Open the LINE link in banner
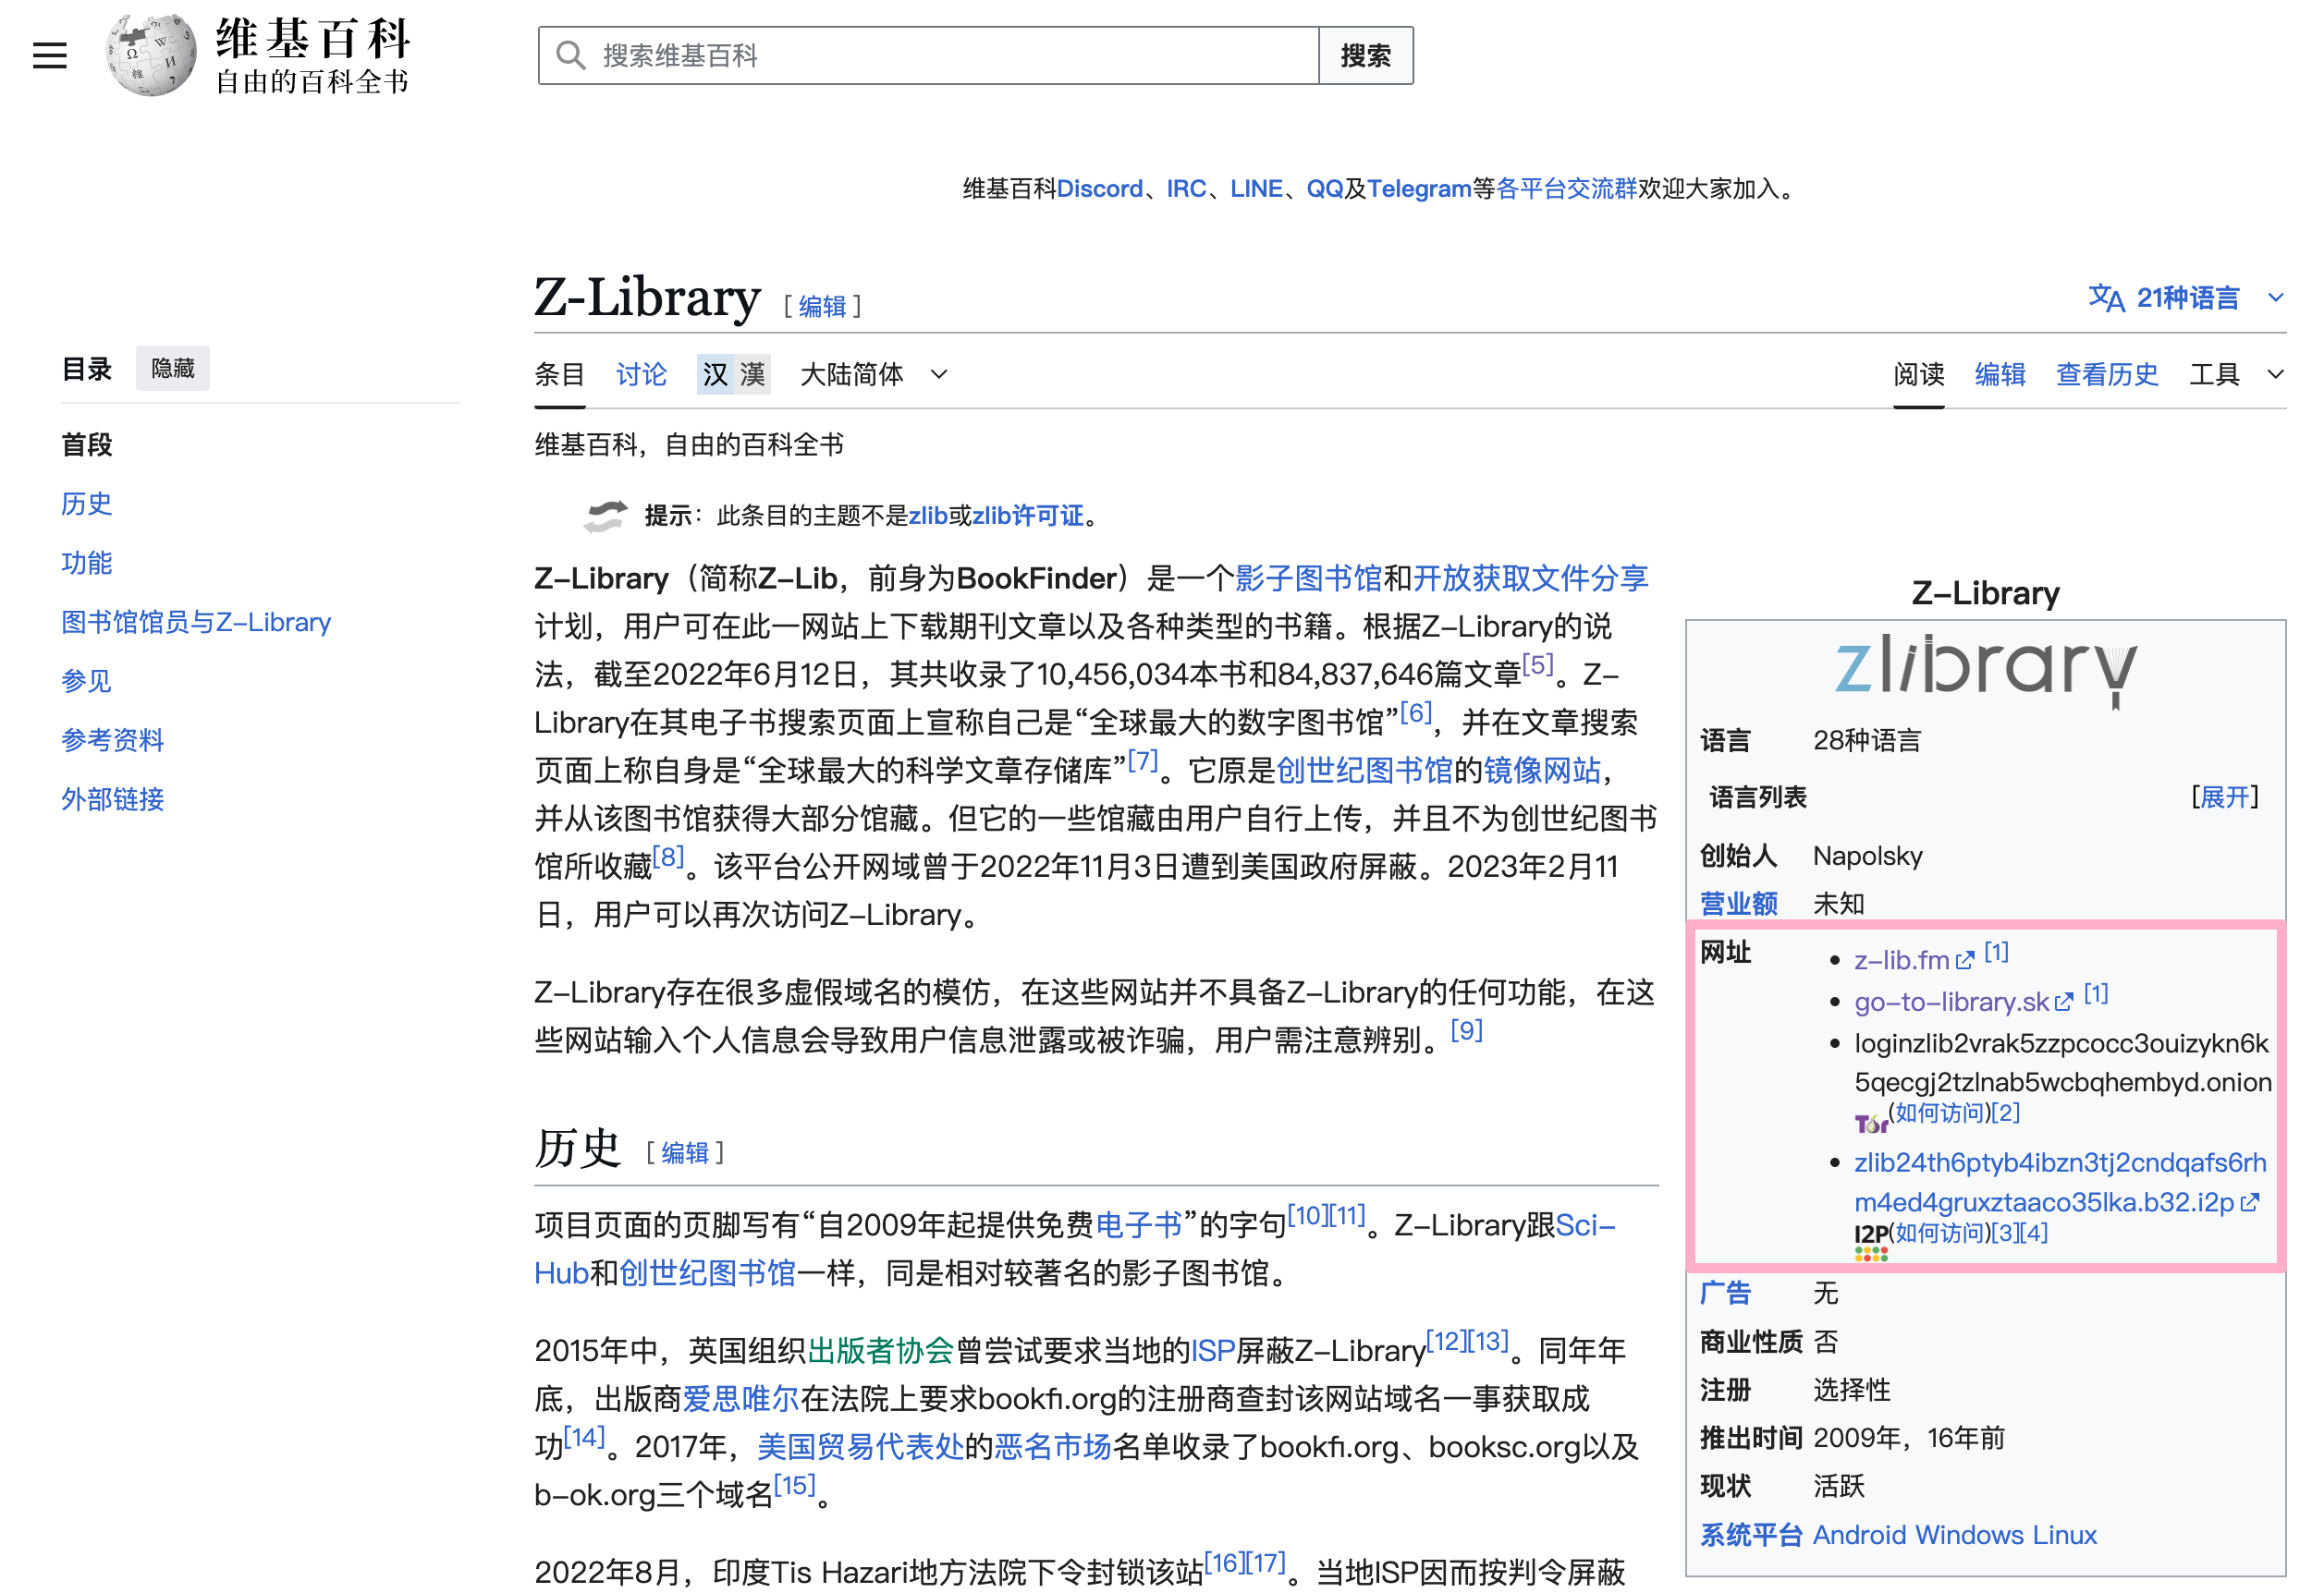 pos(1256,188)
